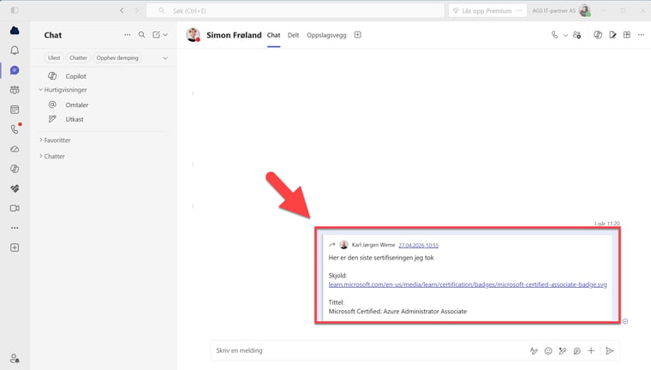The image size is (651, 370).
Task: Click the Karl Jørgen Werne sender name
Action: click(x=373, y=245)
